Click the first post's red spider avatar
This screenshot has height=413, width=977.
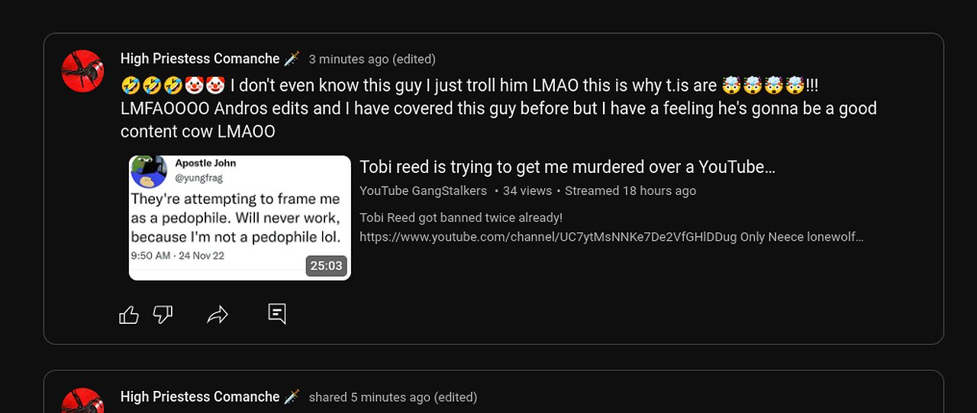(82, 71)
